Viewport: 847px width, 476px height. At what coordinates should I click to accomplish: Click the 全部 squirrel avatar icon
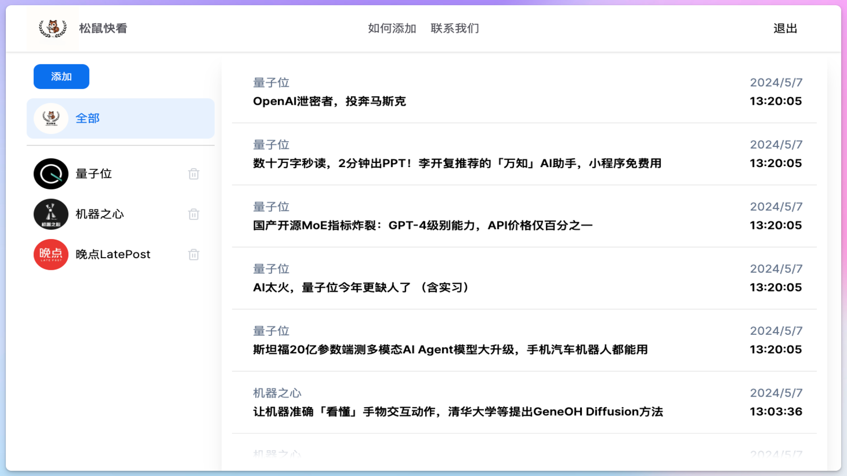[x=51, y=118]
